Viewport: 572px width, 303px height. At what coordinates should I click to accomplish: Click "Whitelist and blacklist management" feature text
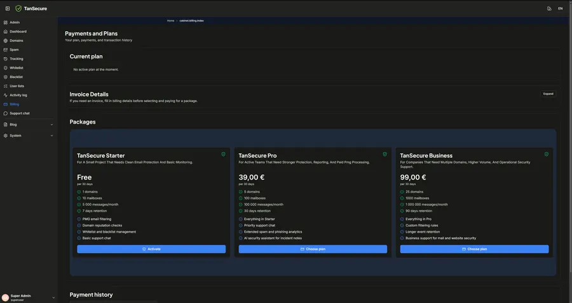pyautogui.click(x=109, y=232)
